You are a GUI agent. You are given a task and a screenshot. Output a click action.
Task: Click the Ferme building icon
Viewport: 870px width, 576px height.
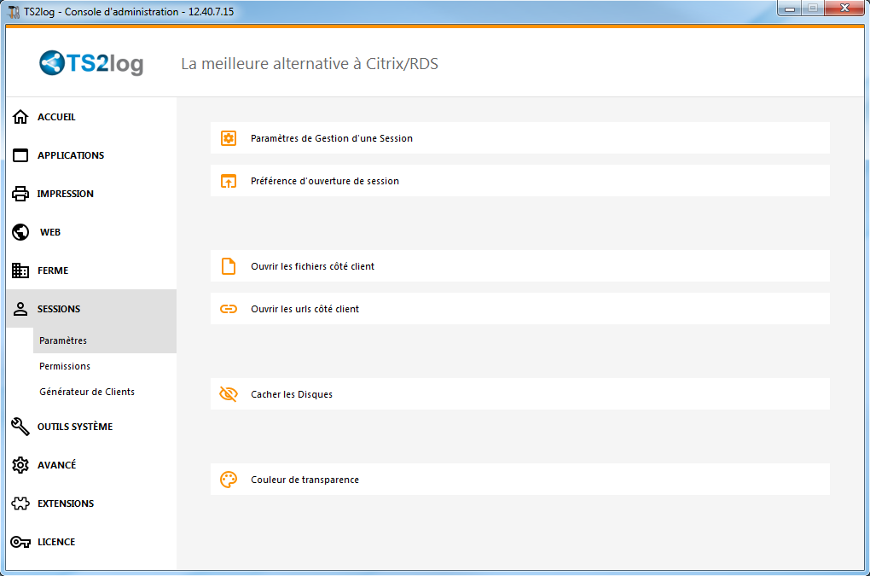coord(20,271)
